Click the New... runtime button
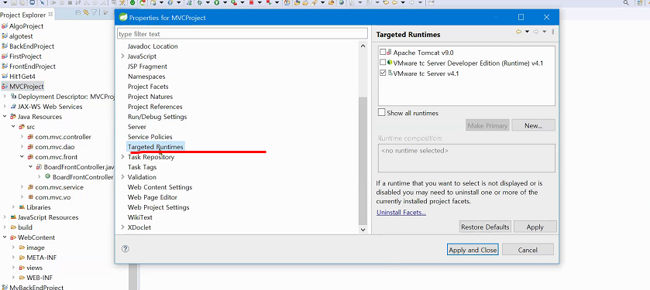Screen dimensions: 650x290 (534, 125)
